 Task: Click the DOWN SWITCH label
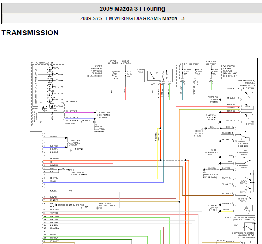click(x=244, y=182)
